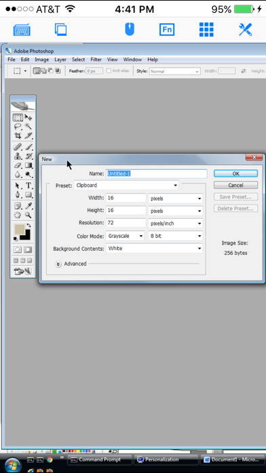Select the Crop tool

(x=18, y=135)
